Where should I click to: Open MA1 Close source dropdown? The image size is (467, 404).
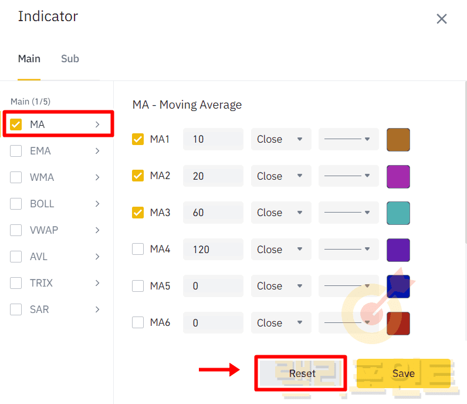click(x=280, y=139)
